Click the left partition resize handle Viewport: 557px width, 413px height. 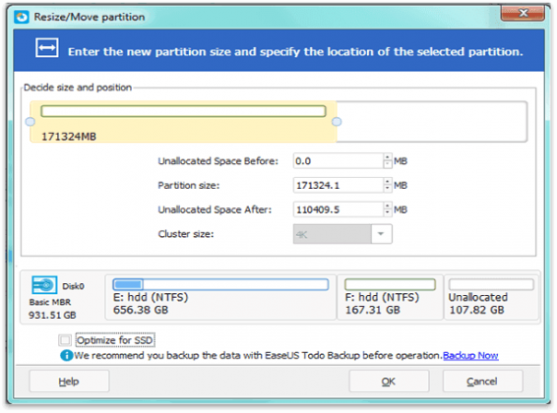31,122
